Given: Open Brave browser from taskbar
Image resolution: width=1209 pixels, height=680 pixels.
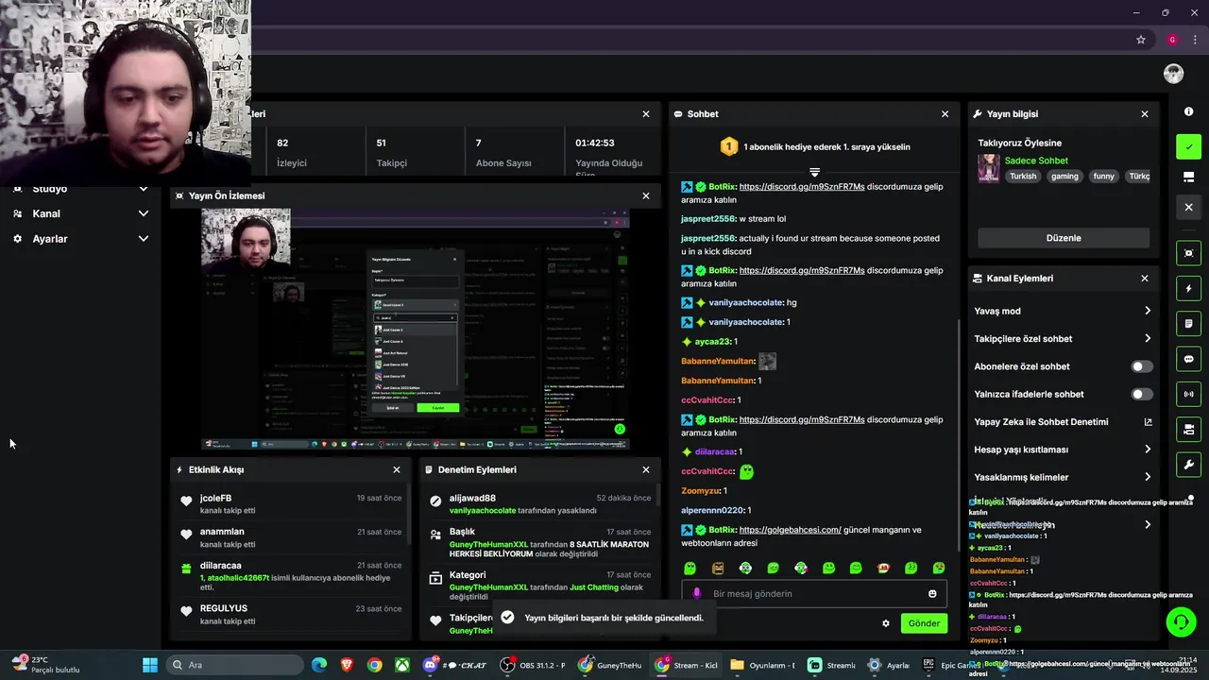Looking at the screenshot, I should coord(347,665).
